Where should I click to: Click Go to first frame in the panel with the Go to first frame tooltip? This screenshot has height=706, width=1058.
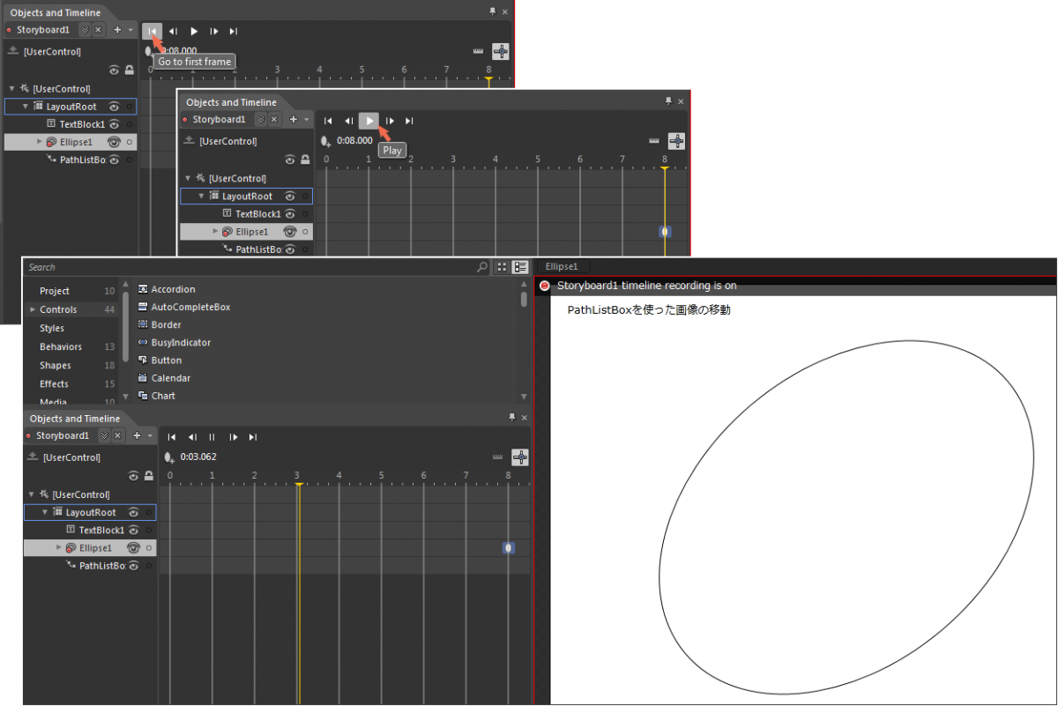(152, 31)
